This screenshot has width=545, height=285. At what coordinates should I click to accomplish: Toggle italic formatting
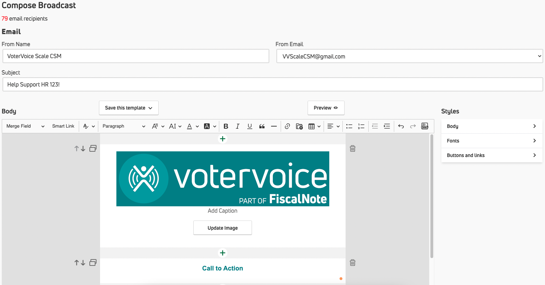238,126
